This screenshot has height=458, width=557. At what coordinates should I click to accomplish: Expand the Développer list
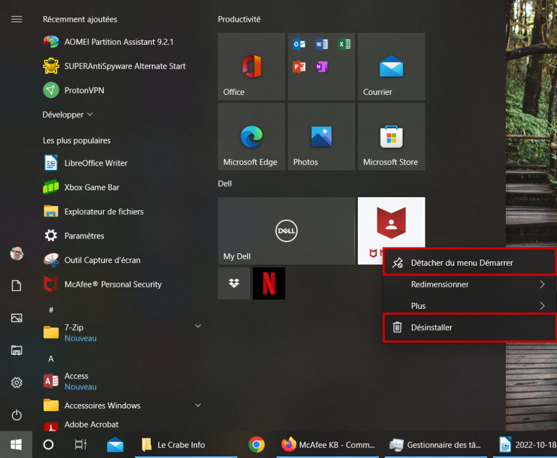click(67, 114)
